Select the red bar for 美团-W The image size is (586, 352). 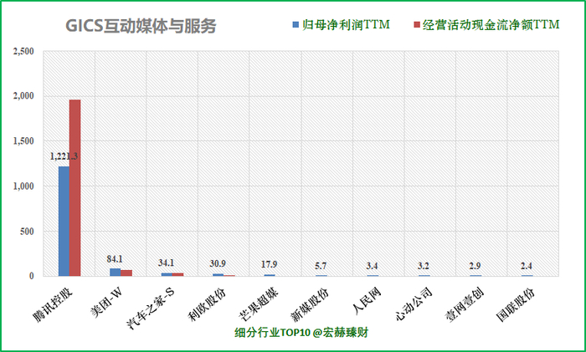click(x=126, y=273)
